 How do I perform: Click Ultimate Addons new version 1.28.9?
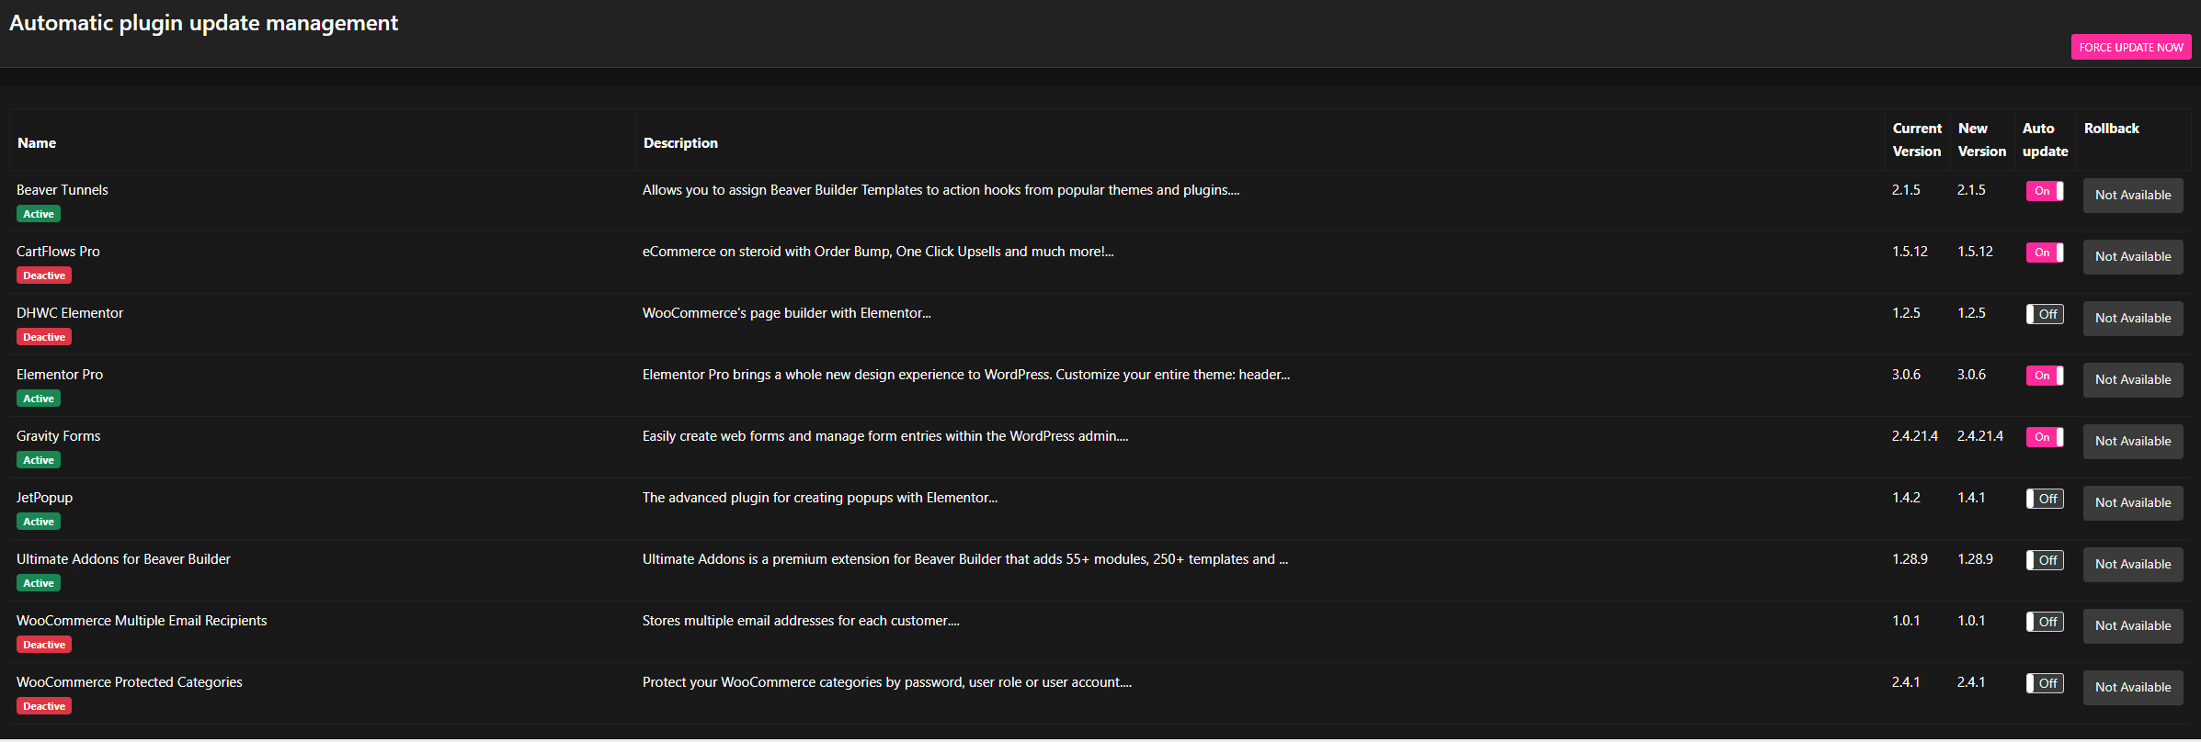coord(1975,559)
